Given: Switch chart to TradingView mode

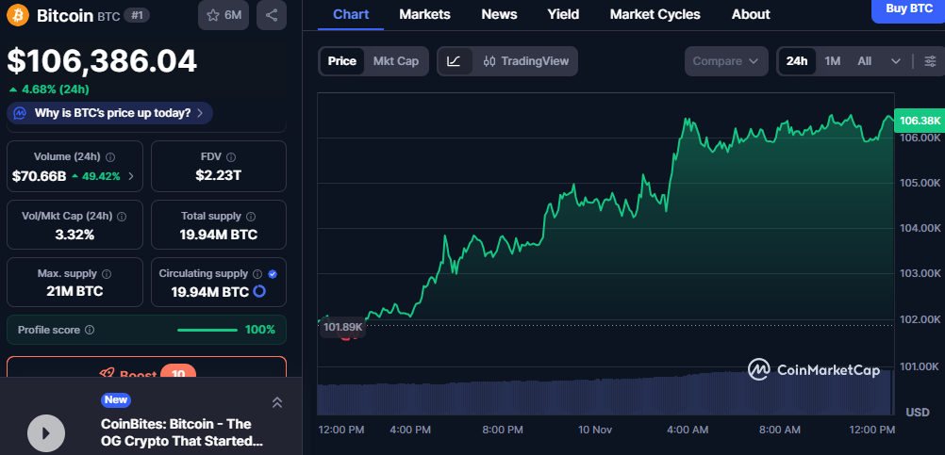Looking at the screenshot, I should click(526, 61).
